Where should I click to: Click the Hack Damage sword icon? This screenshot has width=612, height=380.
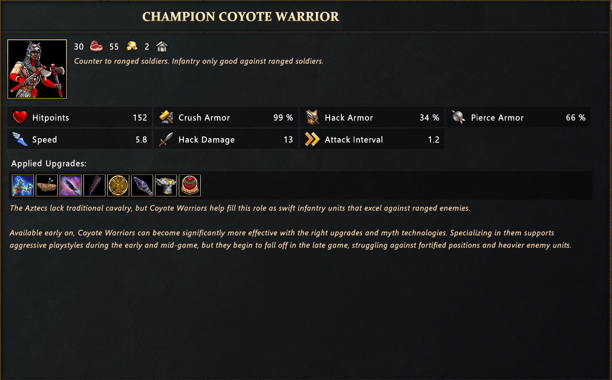click(x=166, y=140)
